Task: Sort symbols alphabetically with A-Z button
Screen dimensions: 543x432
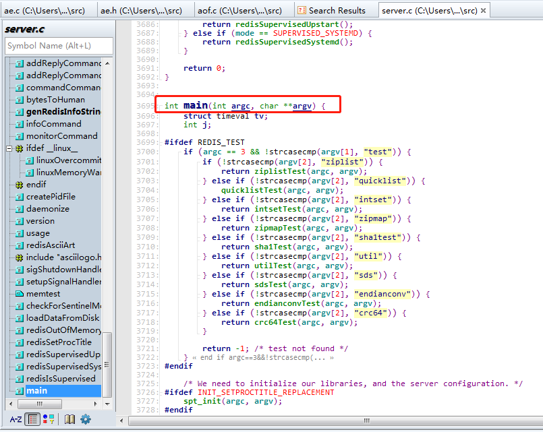Action: tap(16, 420)
